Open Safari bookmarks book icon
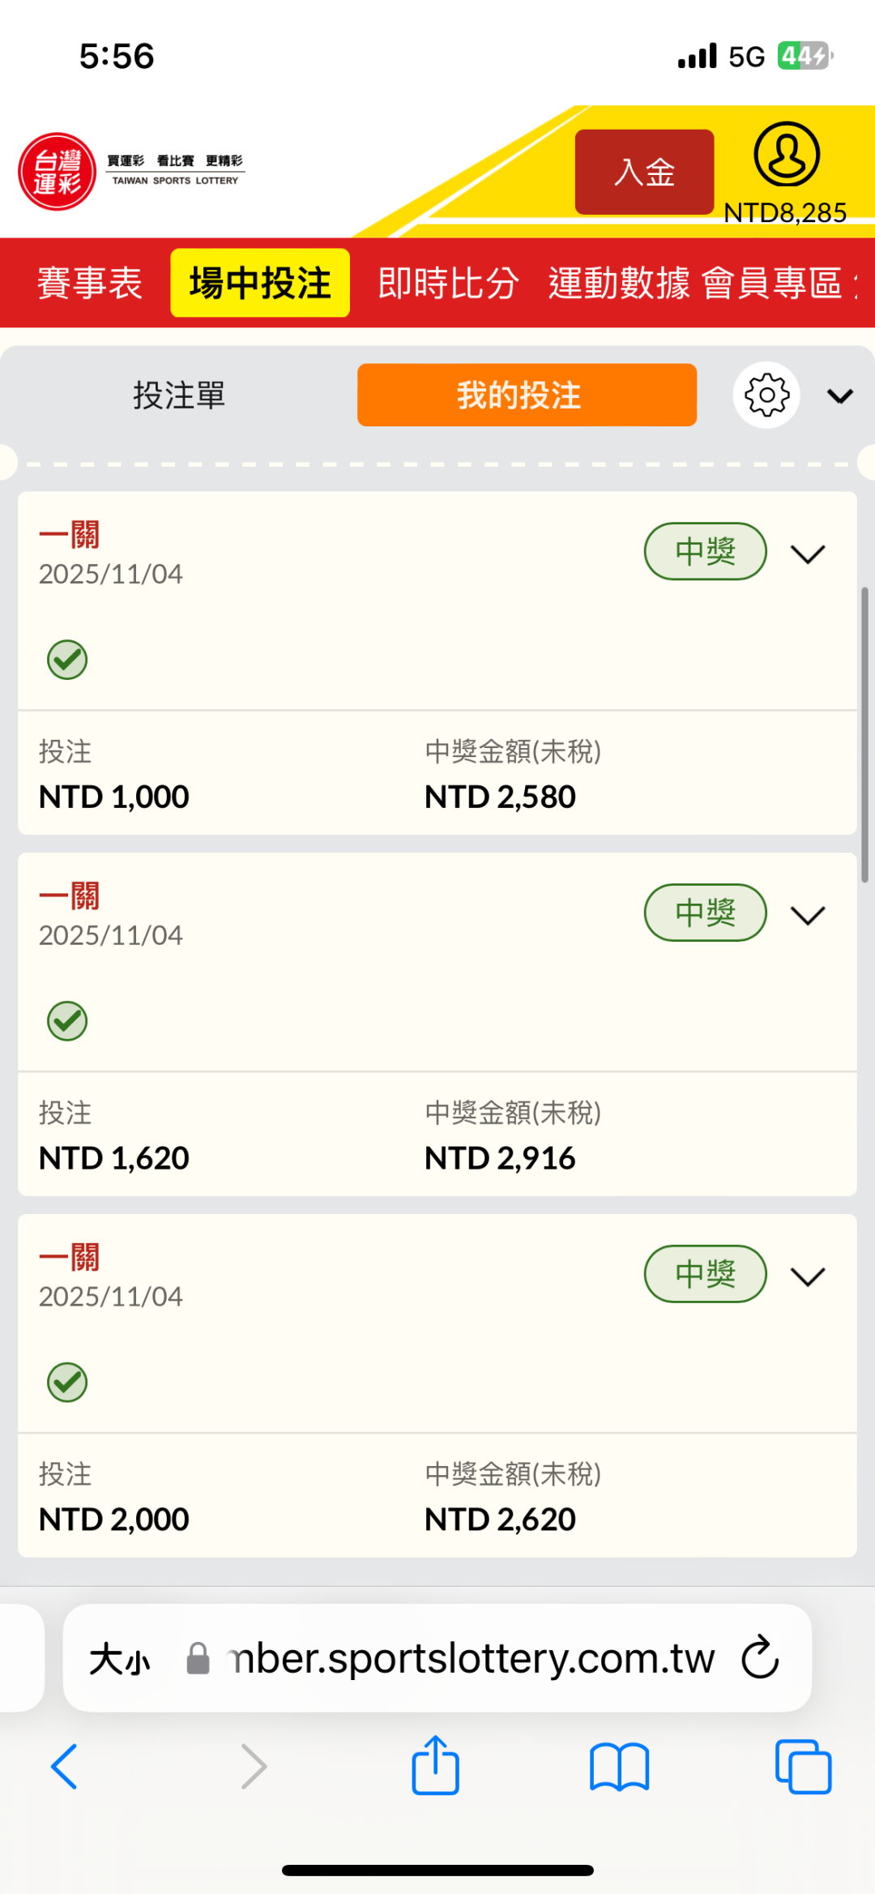 coord(619,1768)
